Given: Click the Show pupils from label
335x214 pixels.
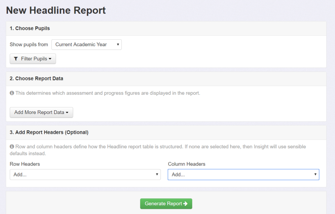Looking at the screenshot, I should click(x=29, y=45).
